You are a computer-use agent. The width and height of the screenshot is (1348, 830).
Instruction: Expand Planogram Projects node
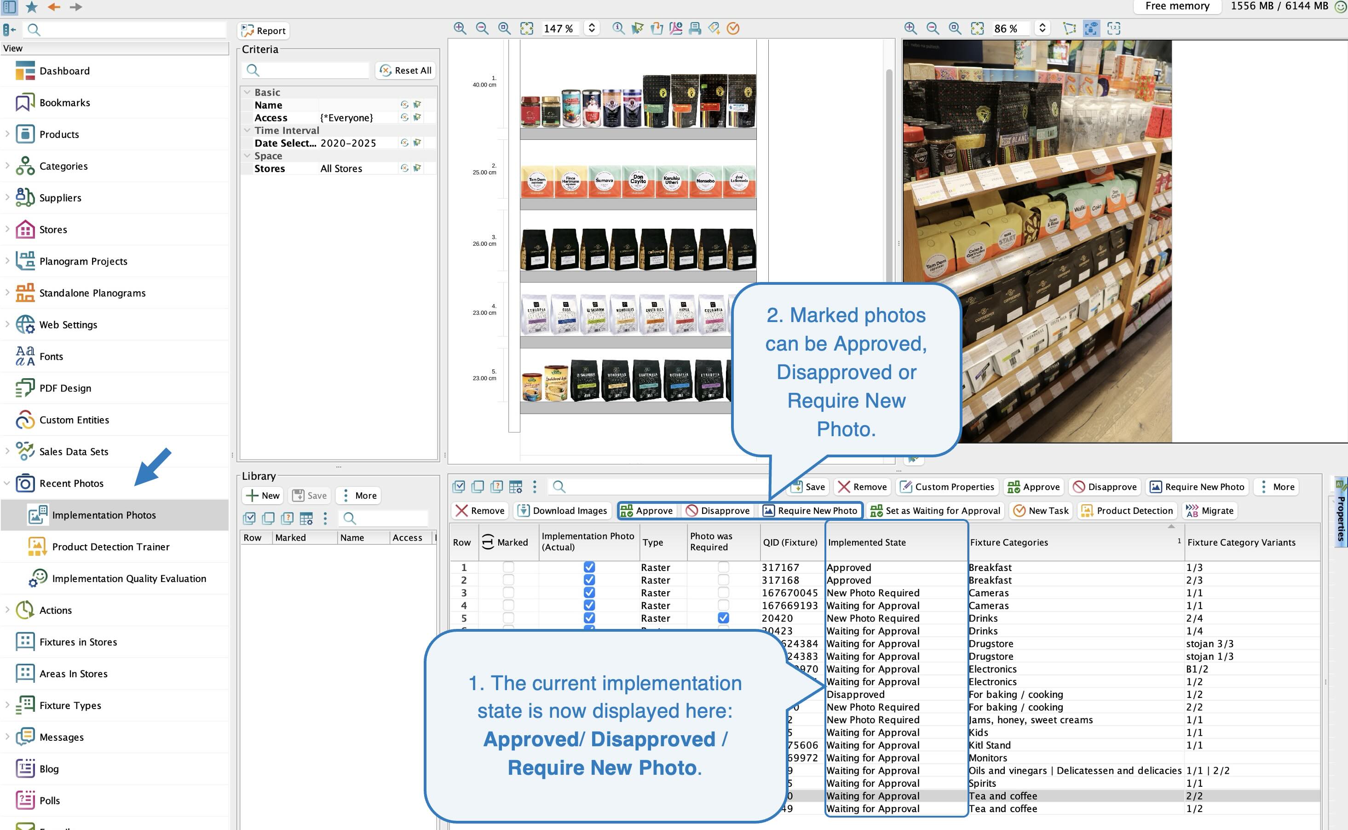7,261
